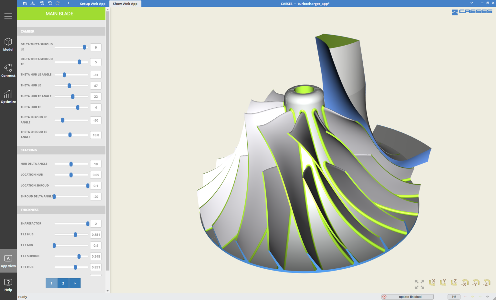Click the Theta Hub LE slider handle
The width and height of the screenshot is (496, 300).
point(69,86)
